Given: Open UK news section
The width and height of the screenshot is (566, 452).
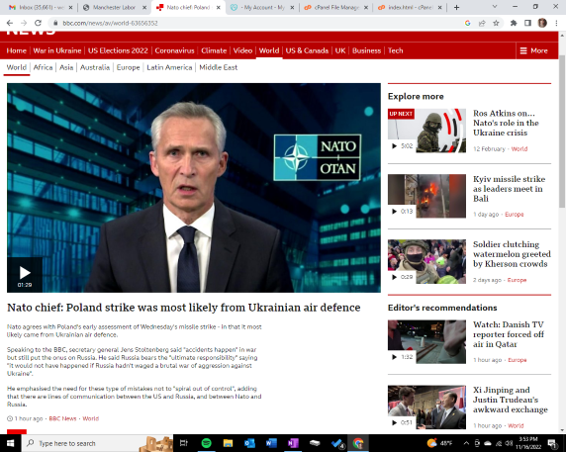Looking at the screenshot, I should click(340, 50).
